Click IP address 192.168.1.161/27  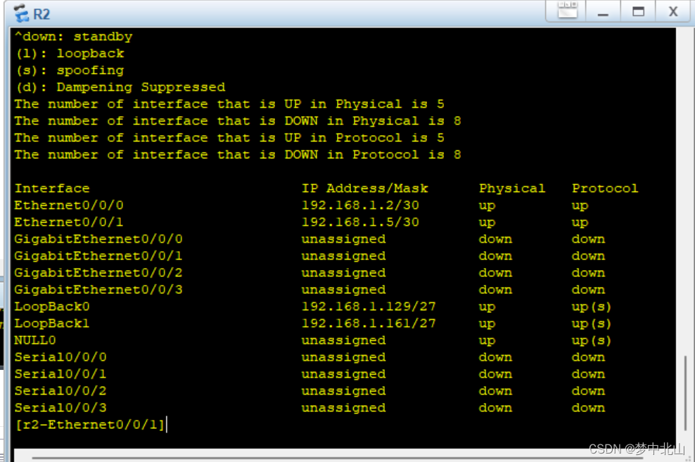pyautogui.click(x=369, y=323)
